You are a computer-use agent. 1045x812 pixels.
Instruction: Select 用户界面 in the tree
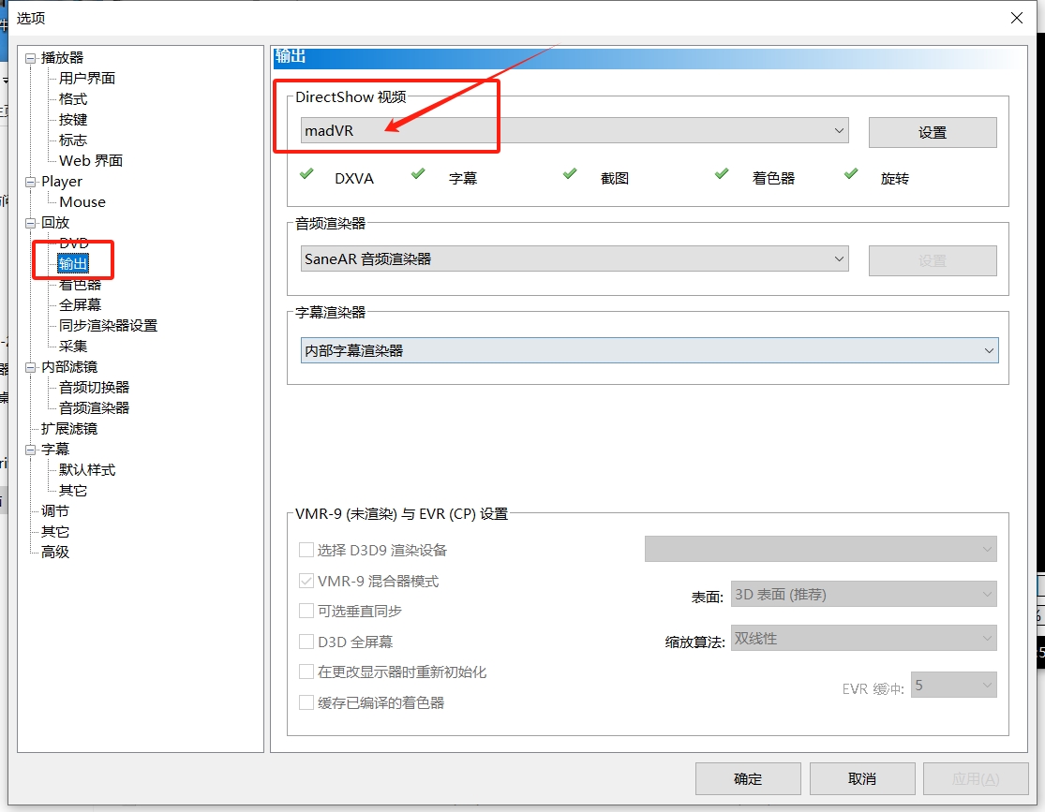tap(86, 79)
